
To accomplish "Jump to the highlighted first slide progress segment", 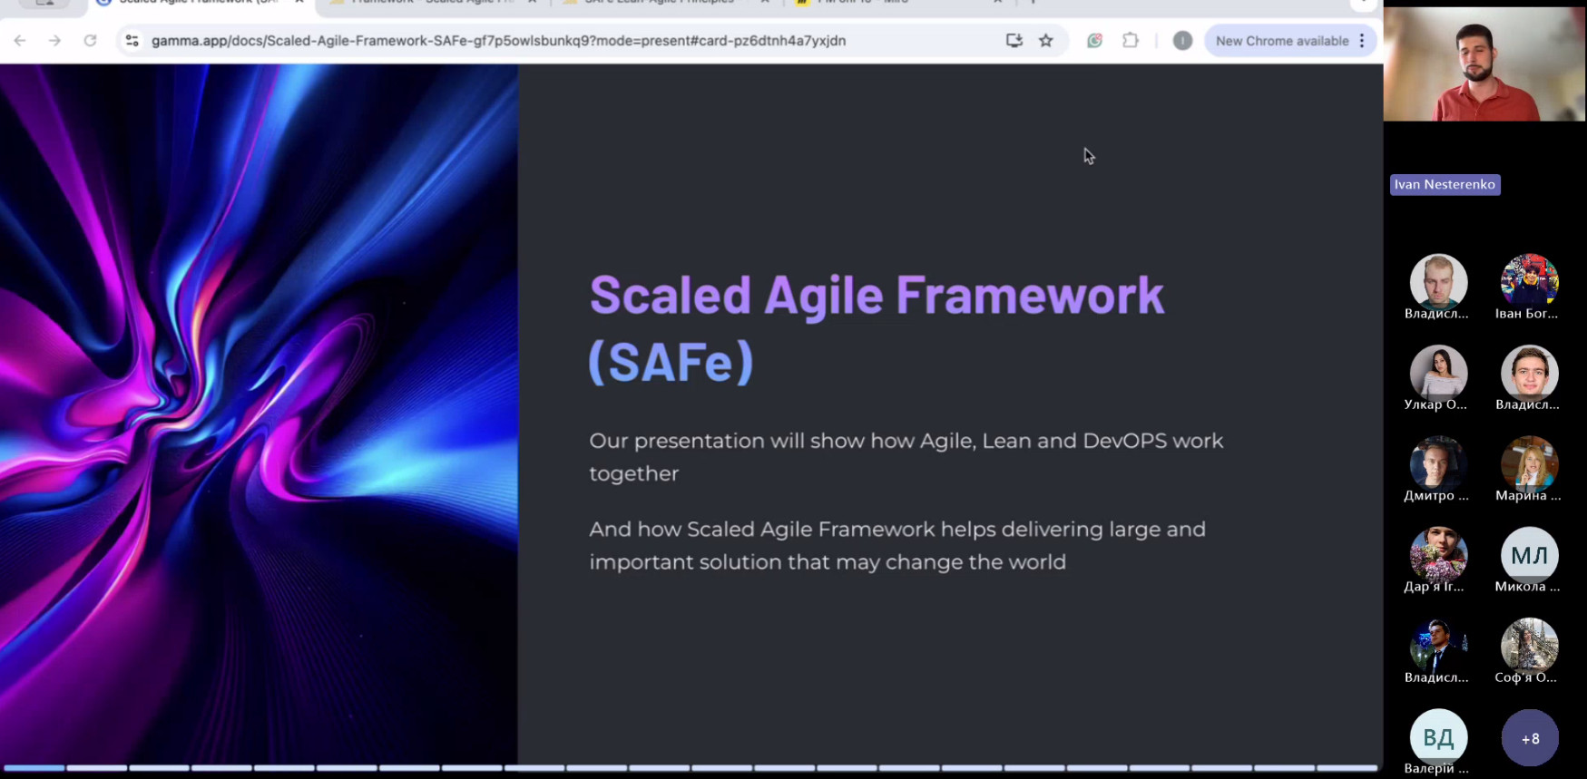I will pos(34,768).
